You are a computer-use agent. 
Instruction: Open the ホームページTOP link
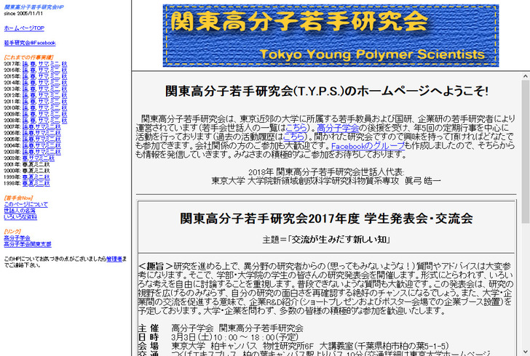coord(23,28)
